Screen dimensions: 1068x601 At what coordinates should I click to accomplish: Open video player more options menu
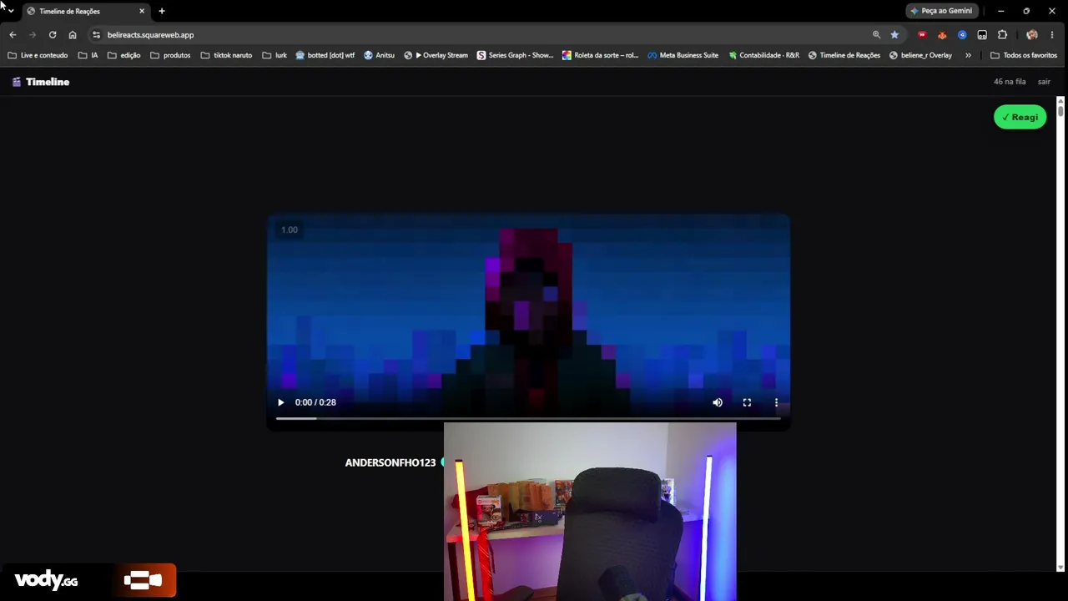[776, 402]
